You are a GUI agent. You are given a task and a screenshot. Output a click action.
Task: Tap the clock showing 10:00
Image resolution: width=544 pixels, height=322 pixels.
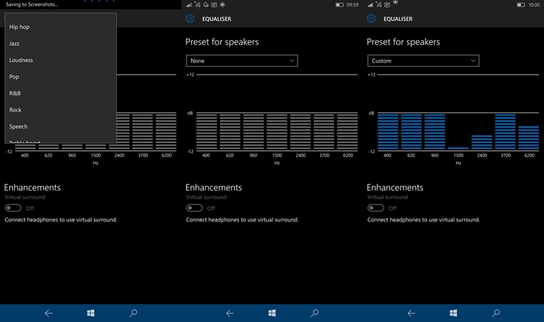click(534, 5)
